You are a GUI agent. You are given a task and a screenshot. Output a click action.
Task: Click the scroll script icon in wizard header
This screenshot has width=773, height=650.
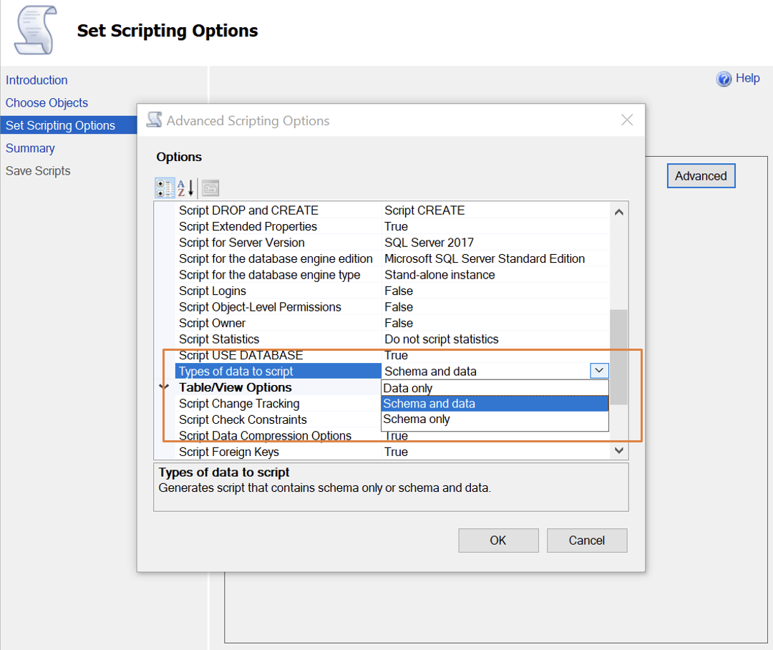pos(34,31)
